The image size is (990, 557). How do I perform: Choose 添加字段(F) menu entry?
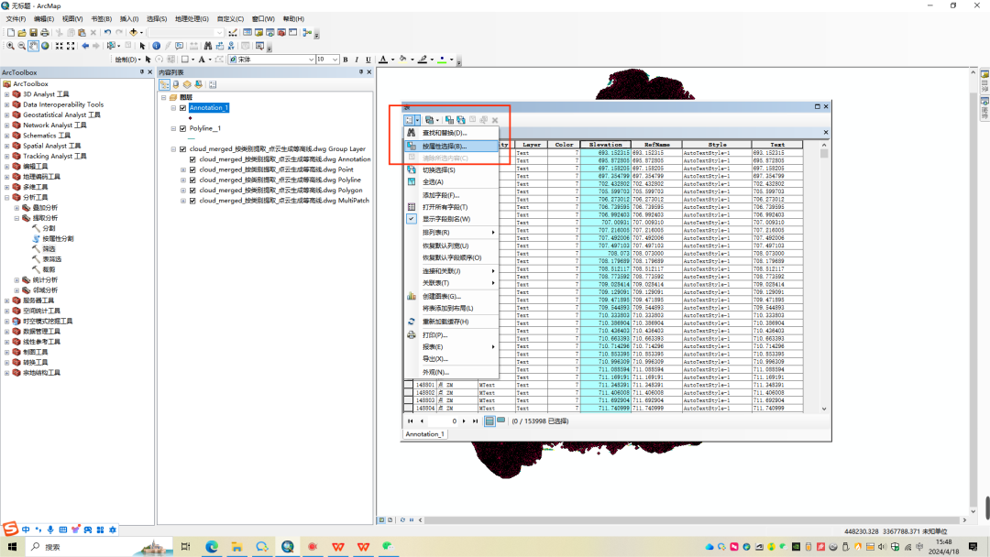click(x=451, y=195)
